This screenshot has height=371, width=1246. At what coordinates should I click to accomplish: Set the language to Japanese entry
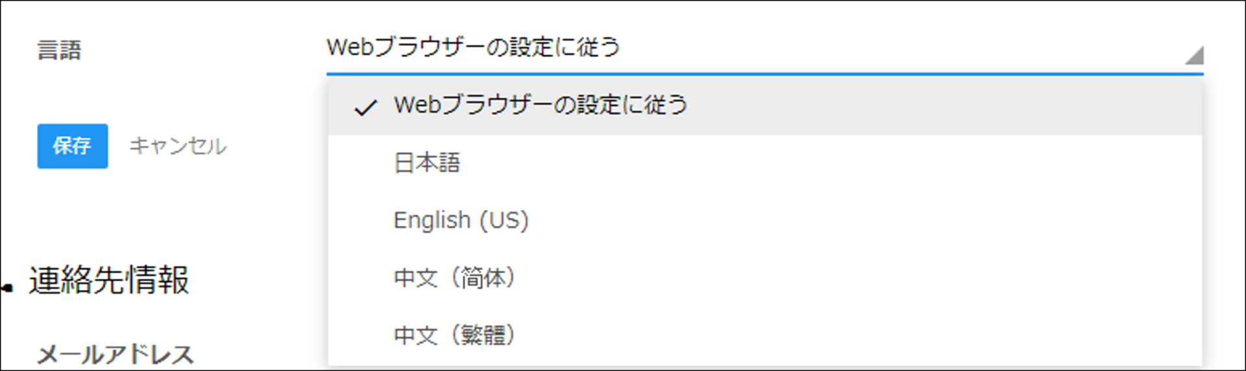click(x=426, y=163)
